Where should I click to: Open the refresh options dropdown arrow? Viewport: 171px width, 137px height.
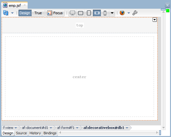(12, 13)
